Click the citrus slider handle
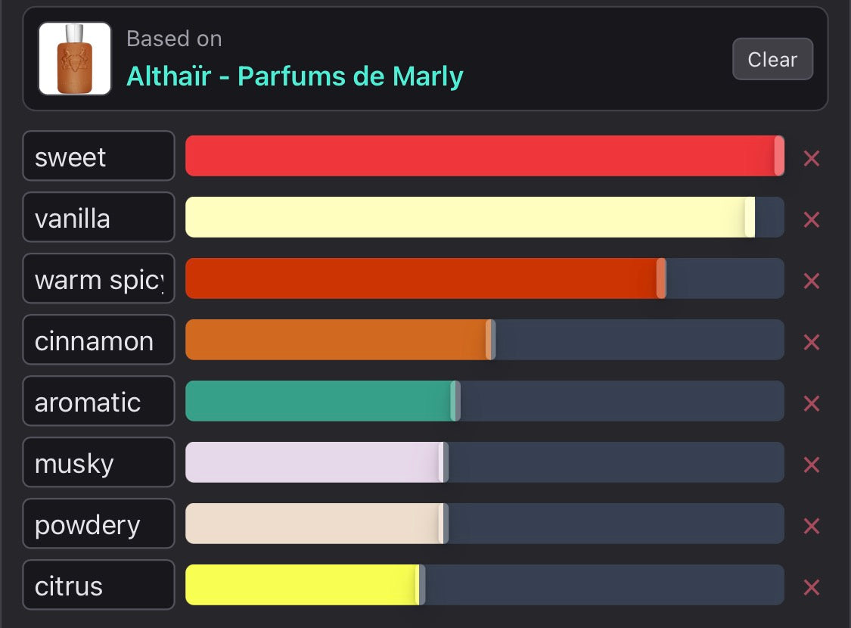 click(x=421, y=585)
